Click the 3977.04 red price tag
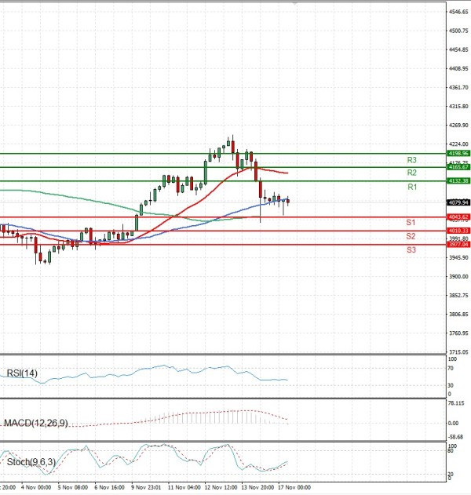This screenshot has width=471, height=495. [458, 244]
